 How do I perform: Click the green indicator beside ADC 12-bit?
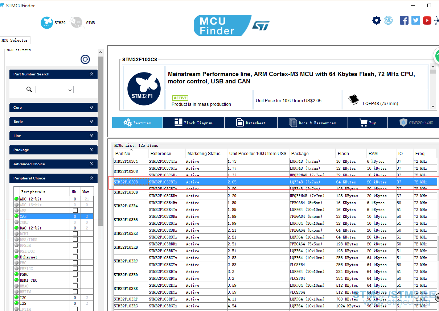pyautogui.click(x=16, y=199)
